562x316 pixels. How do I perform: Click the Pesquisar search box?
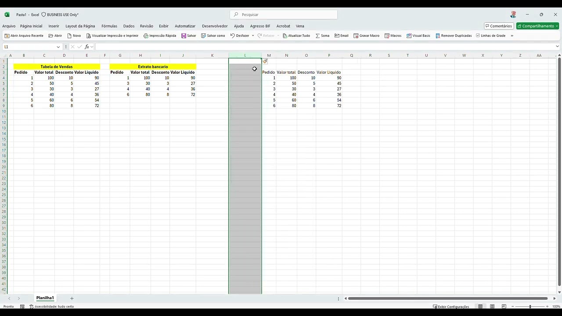tap(284, 14)
